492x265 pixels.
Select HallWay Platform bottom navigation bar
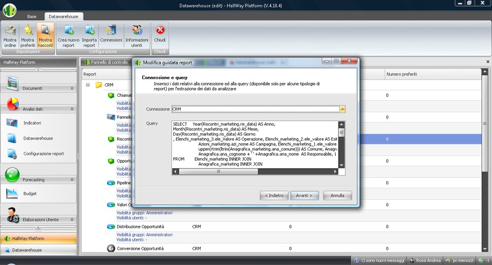click(x=38, y=238)
